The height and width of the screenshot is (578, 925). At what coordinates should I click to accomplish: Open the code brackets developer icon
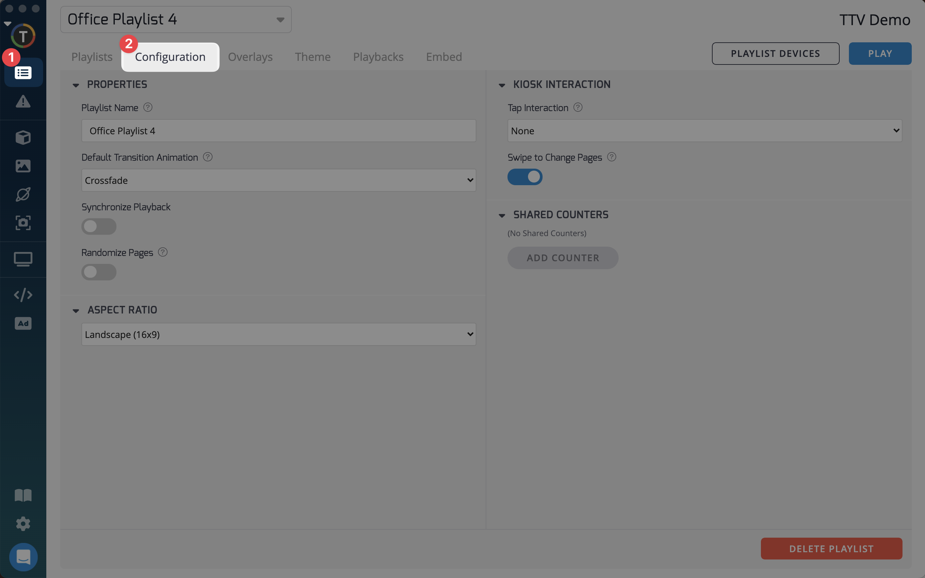click(23, 295)
